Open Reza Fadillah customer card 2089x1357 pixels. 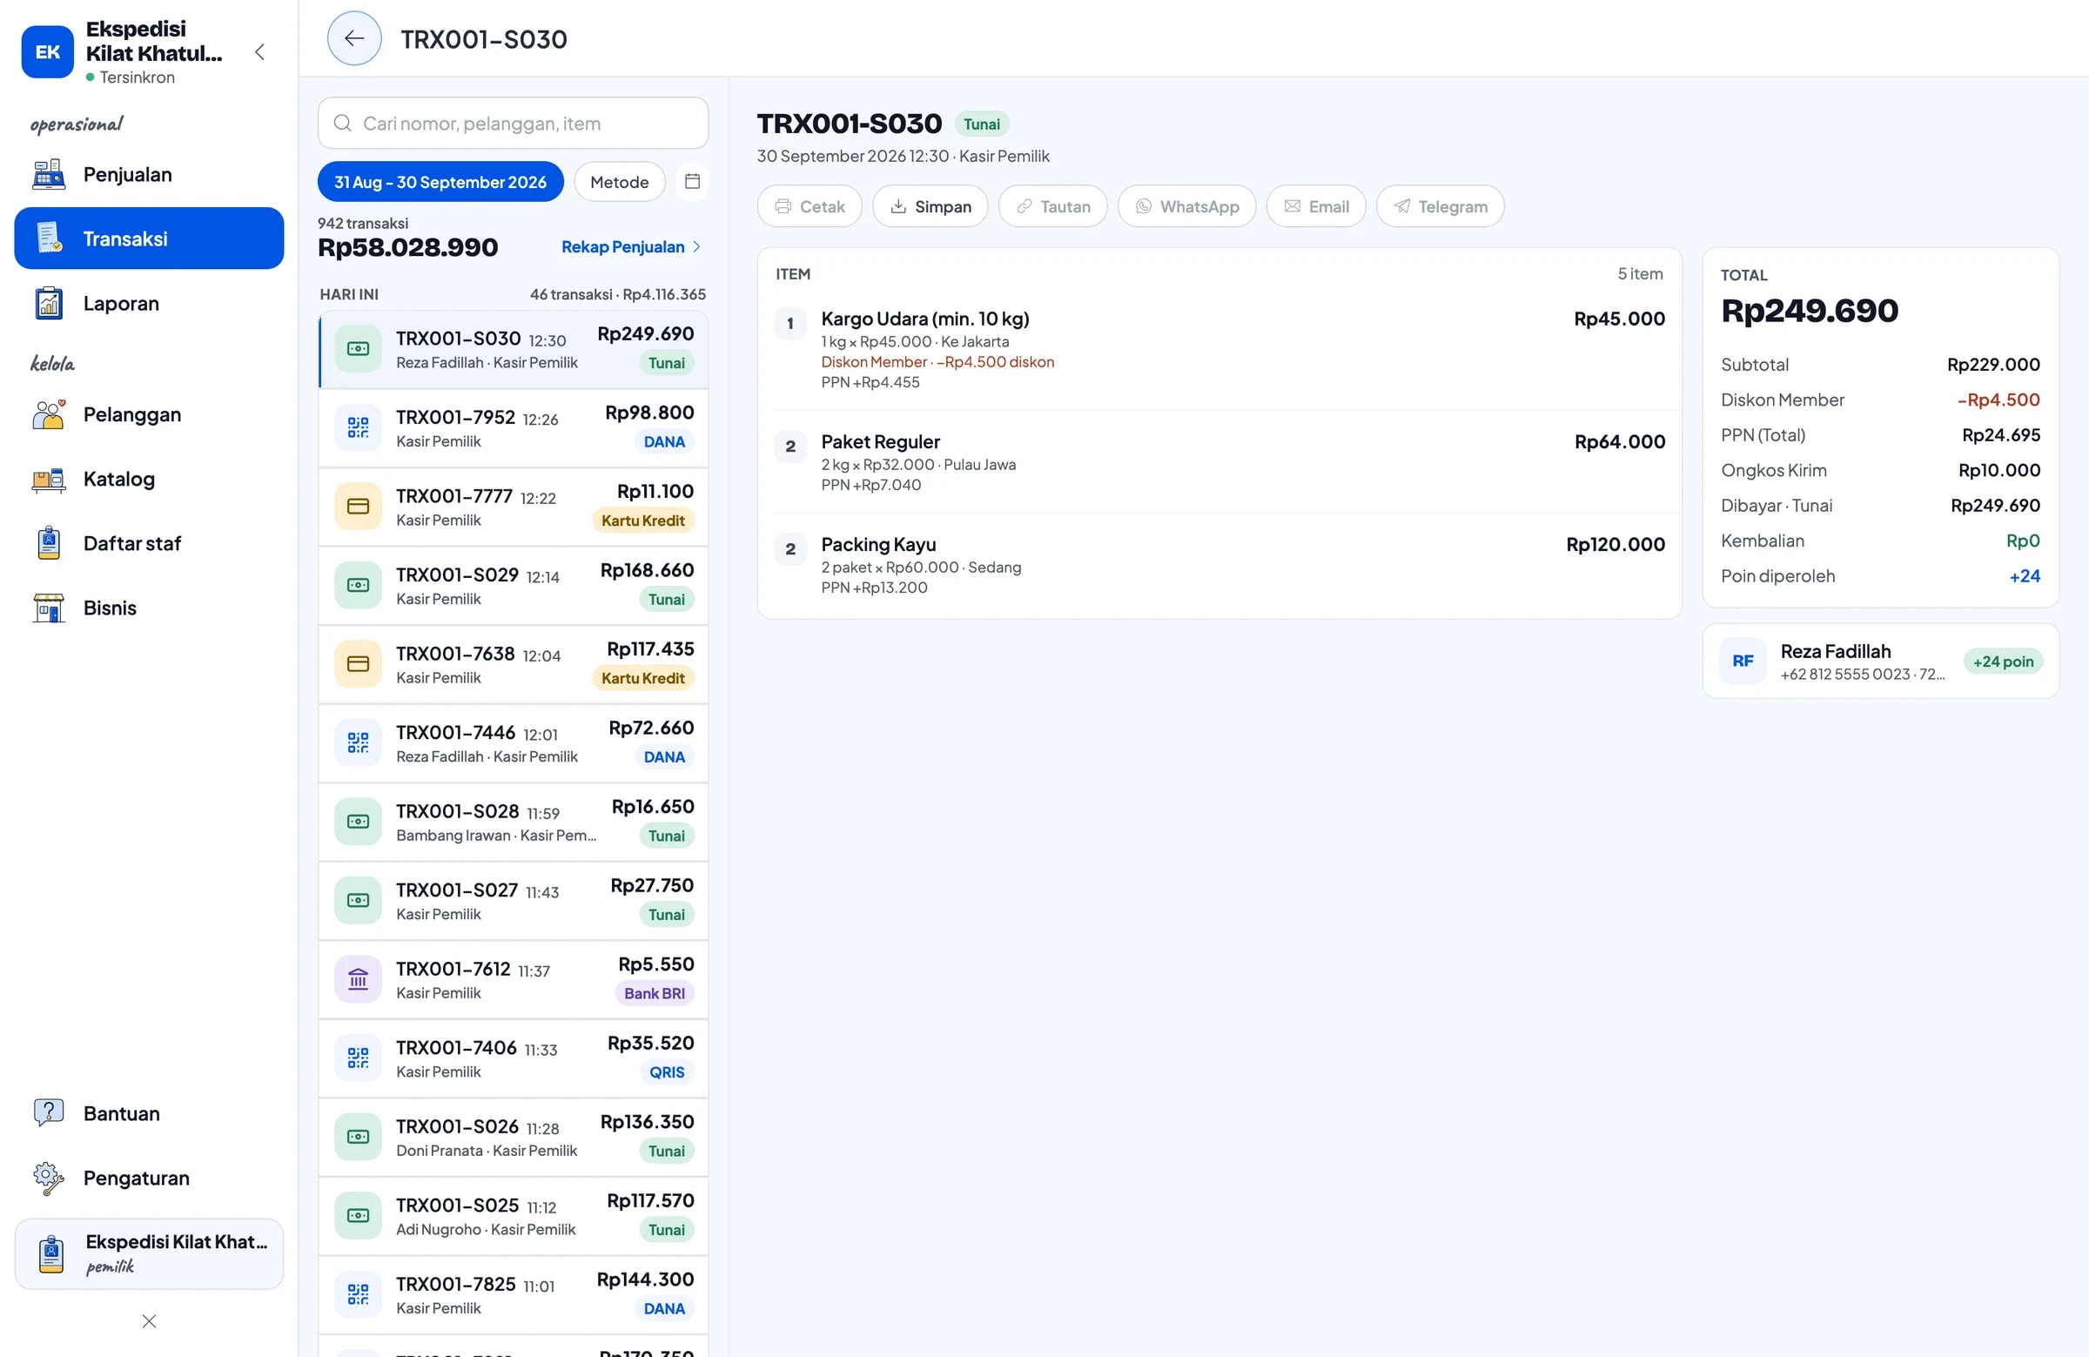pos(1880,662)
